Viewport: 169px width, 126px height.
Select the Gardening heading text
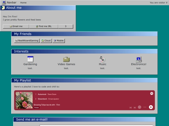point(30,64)
